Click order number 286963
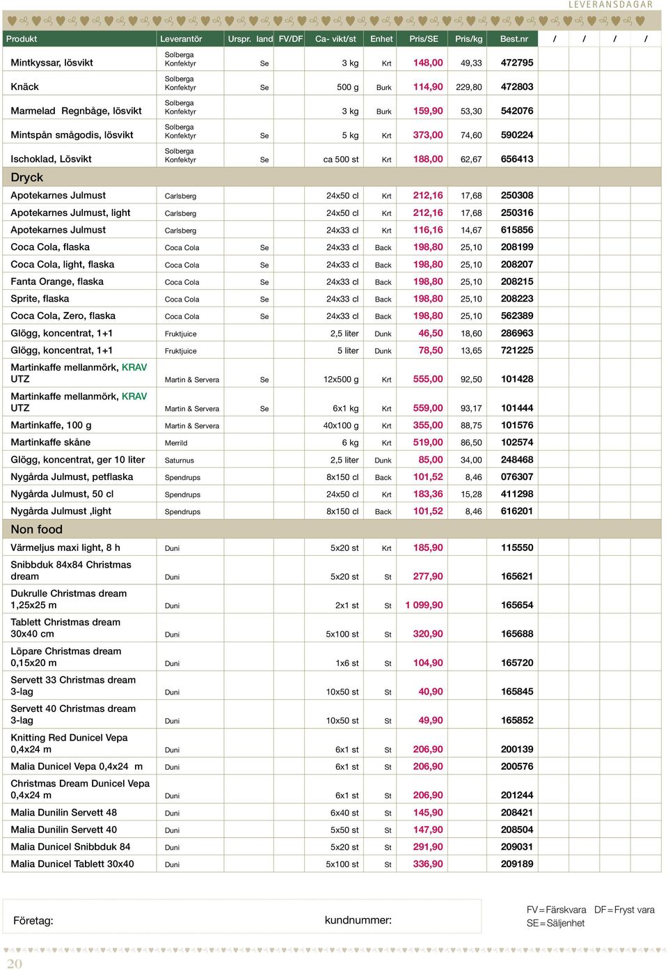 coord(517,334)
